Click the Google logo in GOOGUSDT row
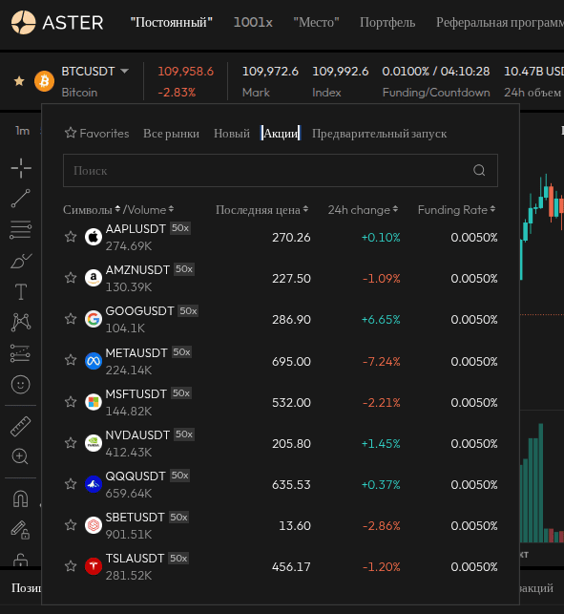564x614 pixels. pyautogui.click(x=94, y=319)
